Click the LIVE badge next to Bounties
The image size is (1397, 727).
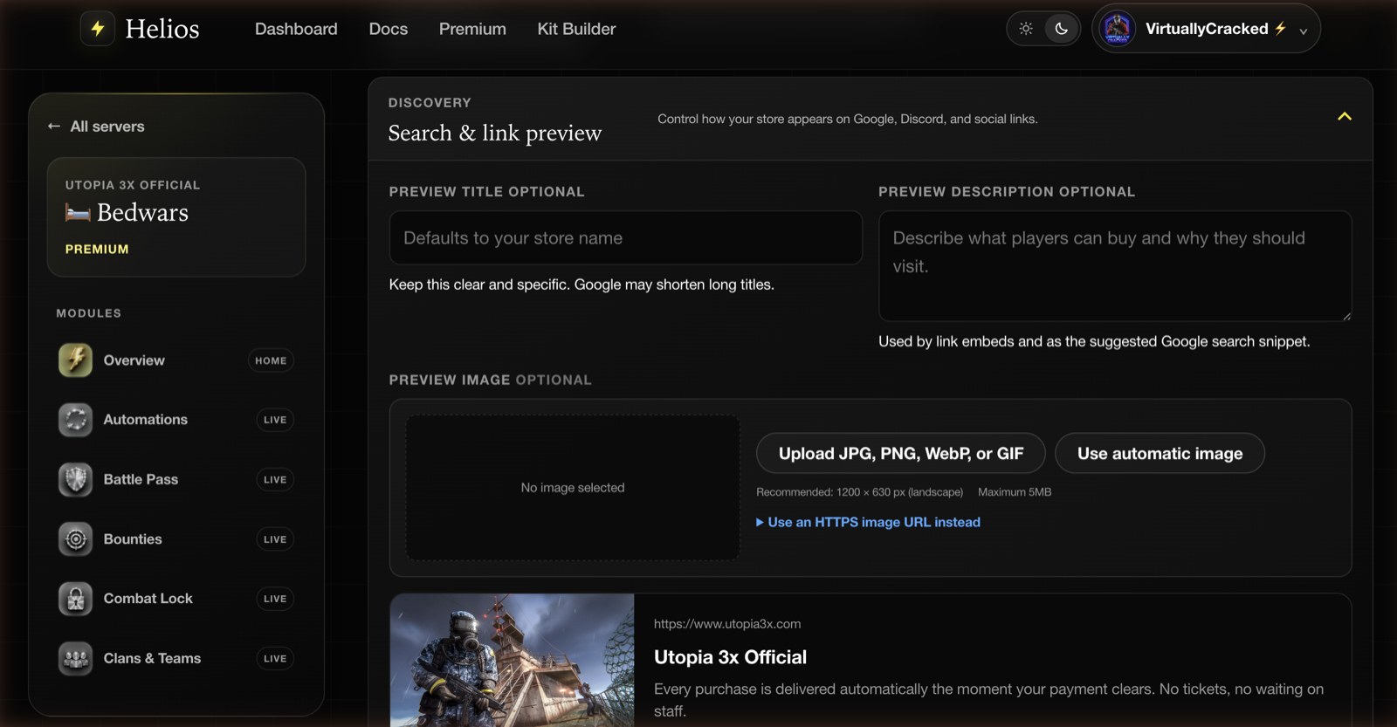[275, 539]
